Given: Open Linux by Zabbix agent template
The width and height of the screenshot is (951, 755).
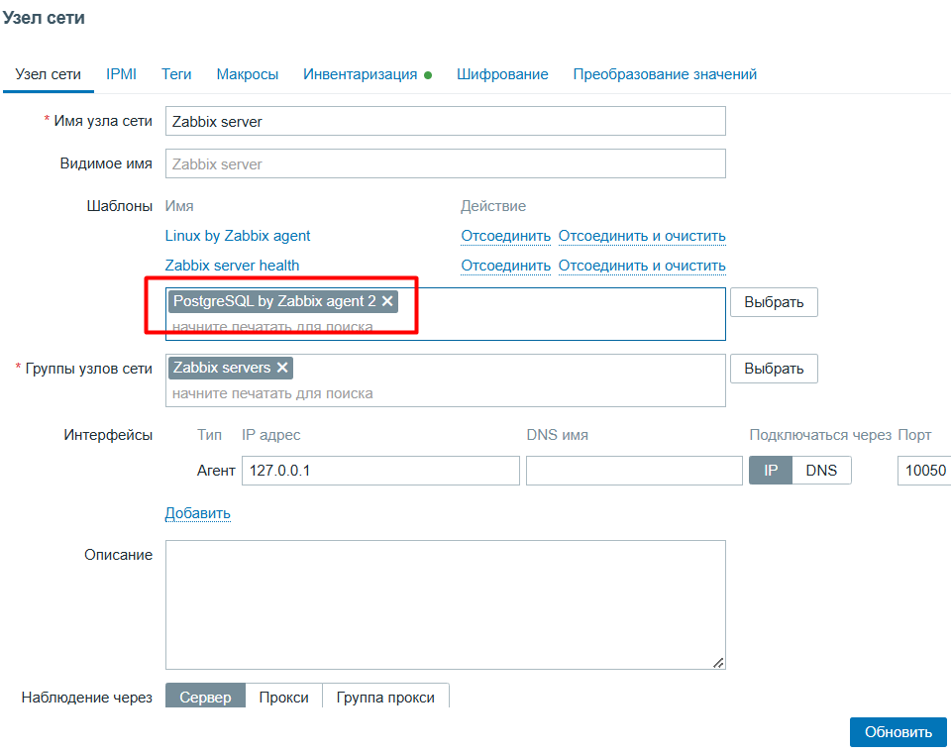Looking at the screenshot, I should [238, 236].
